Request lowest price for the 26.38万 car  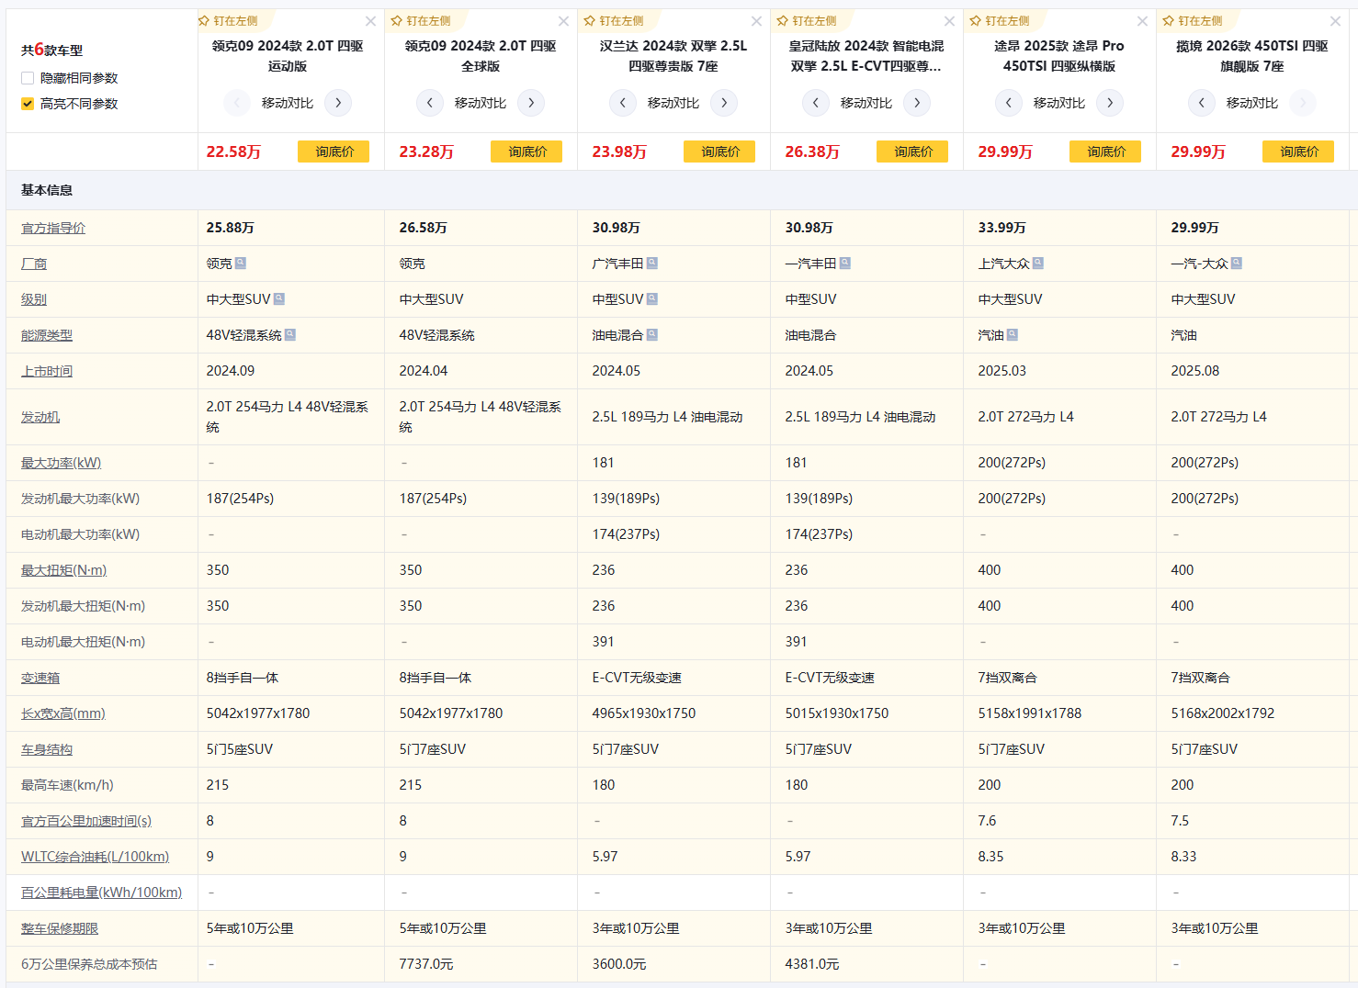(912, 152)
